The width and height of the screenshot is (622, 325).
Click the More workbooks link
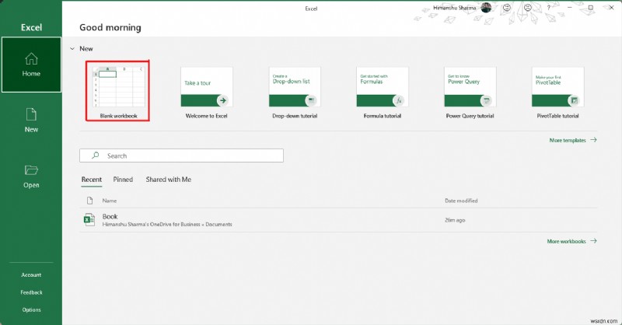coord(571,241)
